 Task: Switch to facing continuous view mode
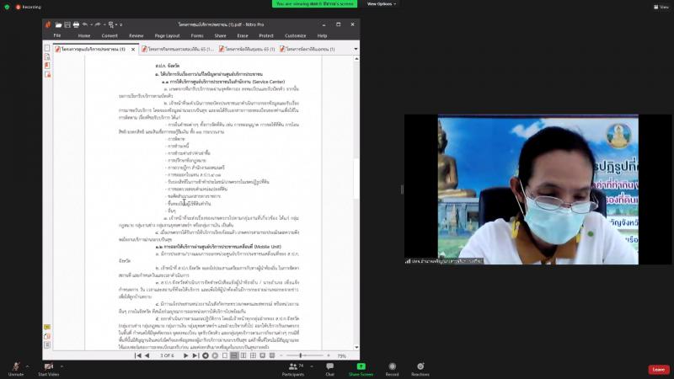[254, 355]
